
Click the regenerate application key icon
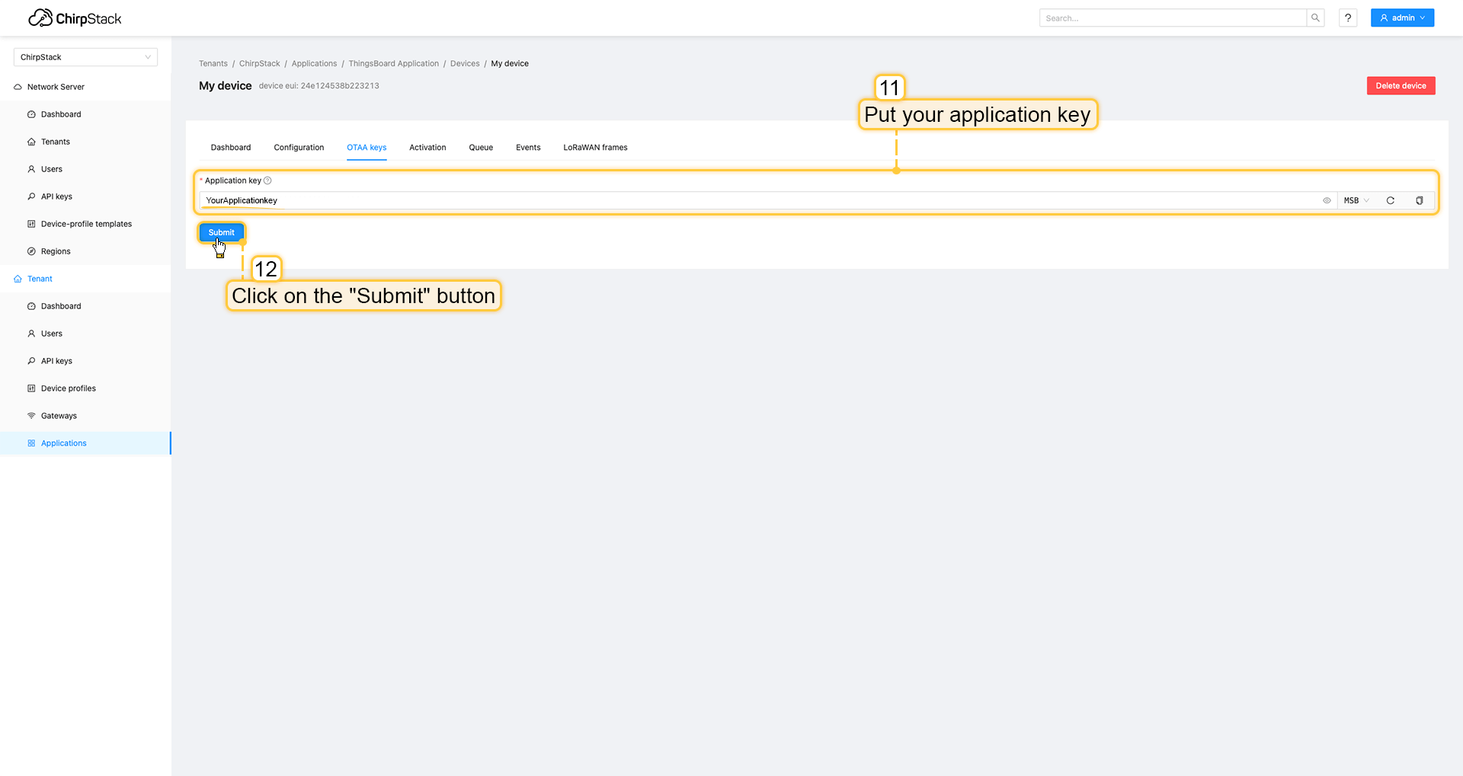(1390, 201)
